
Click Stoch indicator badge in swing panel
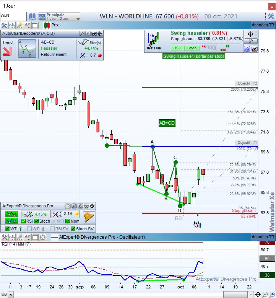(192, 48)
